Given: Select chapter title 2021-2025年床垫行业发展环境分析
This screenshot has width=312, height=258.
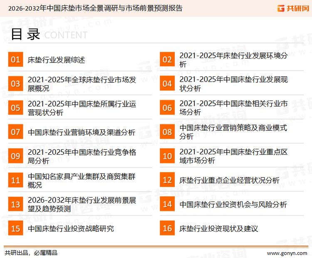Looking at the screenshot, I should 233,60.
